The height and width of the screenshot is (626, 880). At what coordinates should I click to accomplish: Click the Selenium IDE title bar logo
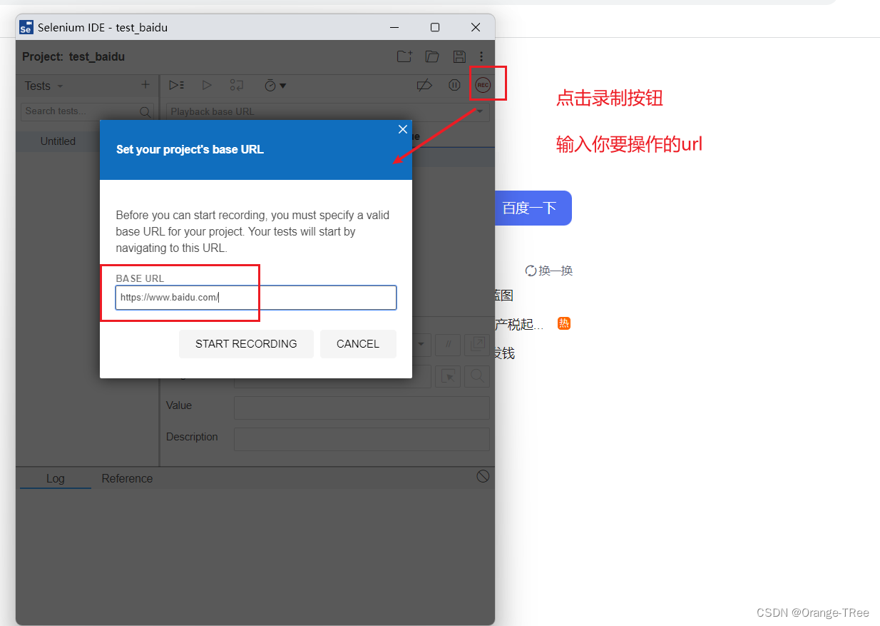tap(26, 27)
